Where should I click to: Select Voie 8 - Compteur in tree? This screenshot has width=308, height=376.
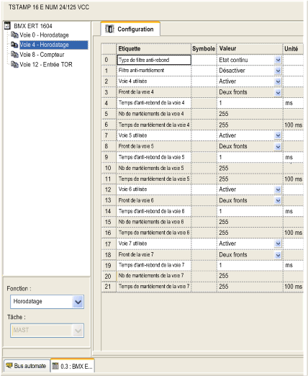[x=42, y=55]
